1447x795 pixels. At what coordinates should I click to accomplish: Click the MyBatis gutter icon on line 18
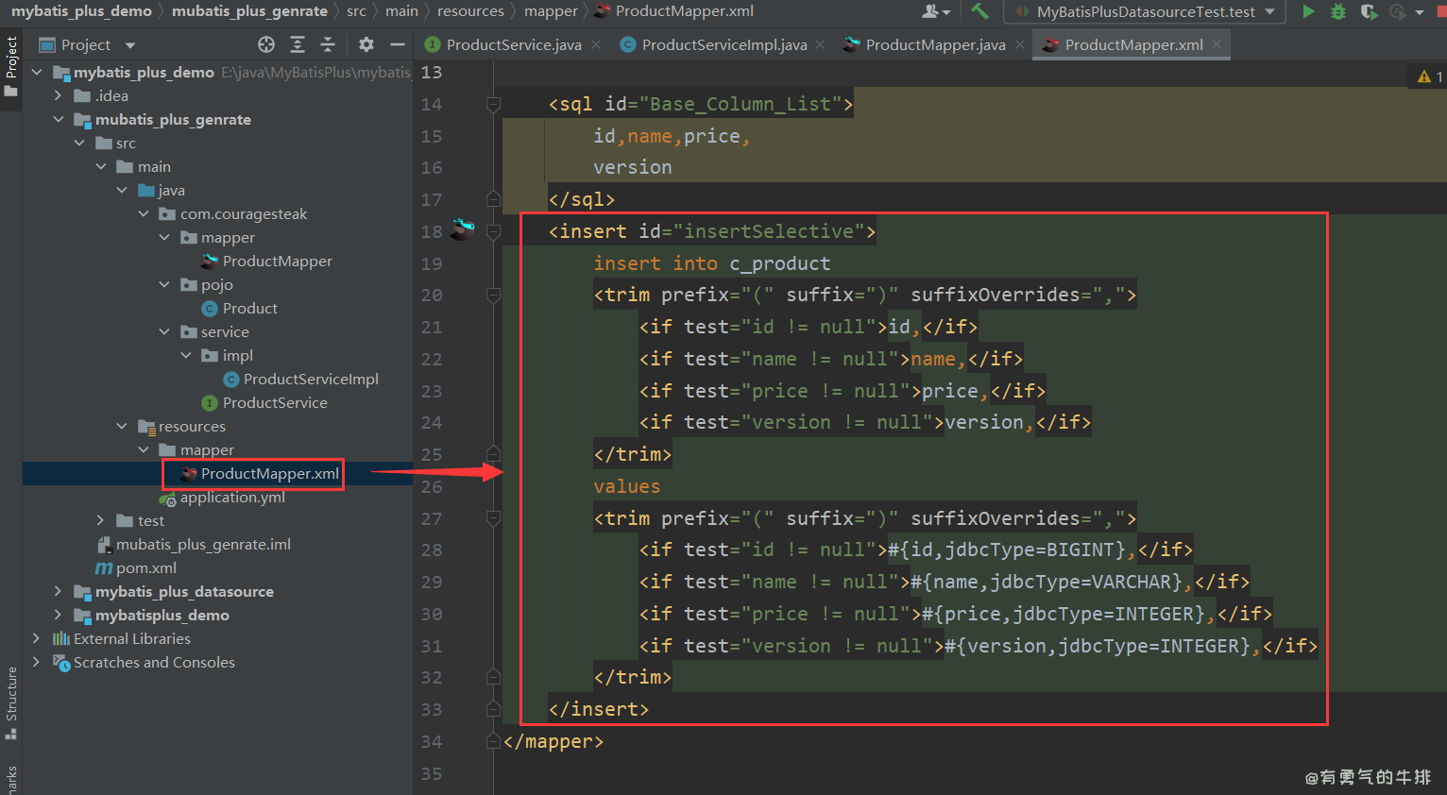click(462, 229)
